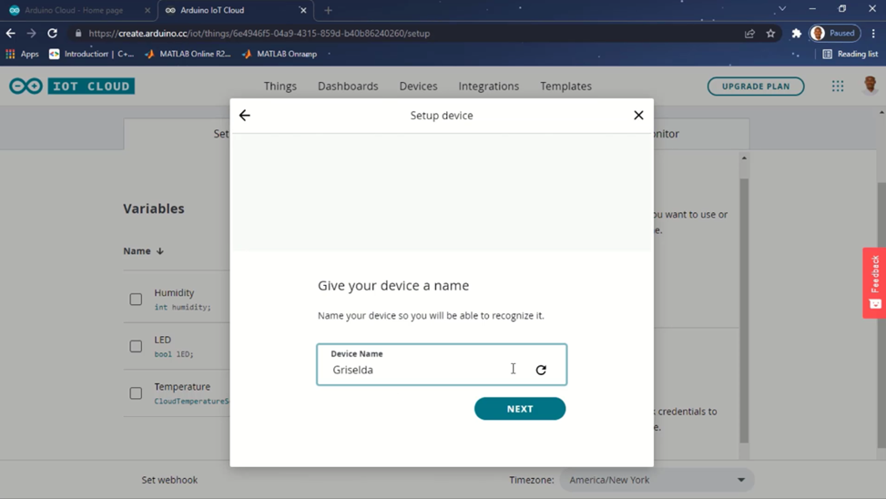886x499 pixels.
Task: Open the Integrations tab
Action: (488, 86)
